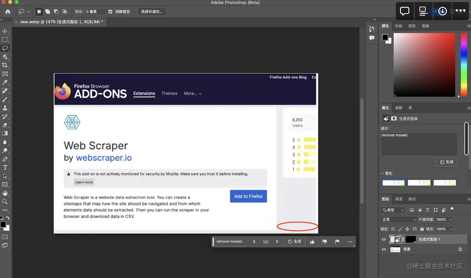The height and width of the screenshot is (278, 471).
Task: Select the Type tool
Action: [x=5, y=167]
